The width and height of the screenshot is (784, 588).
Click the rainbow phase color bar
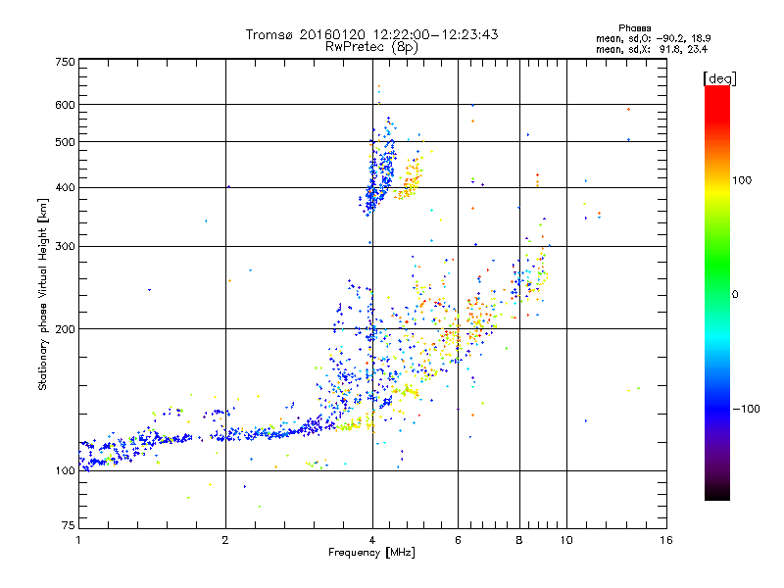(717, 292)
